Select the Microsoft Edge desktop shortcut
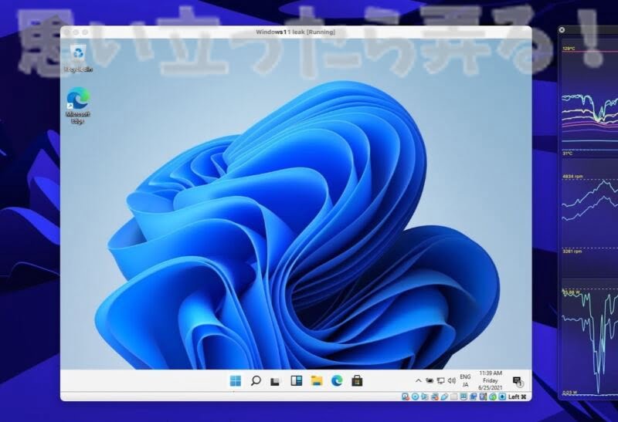Screen dimensions: 618x422 [x=78, y=106]
